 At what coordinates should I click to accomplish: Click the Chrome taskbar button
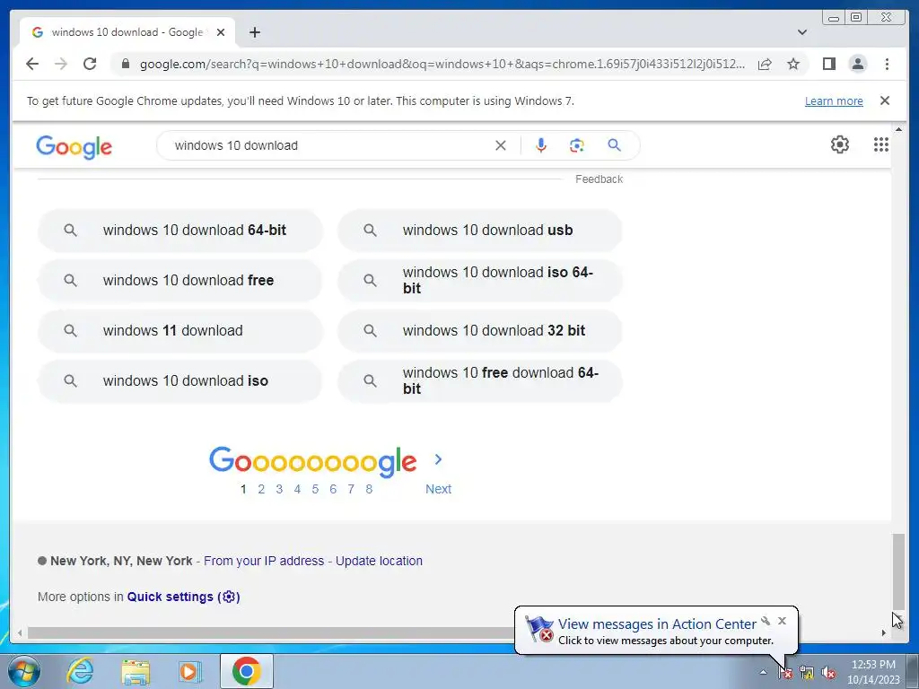click(x=246, y=671)
